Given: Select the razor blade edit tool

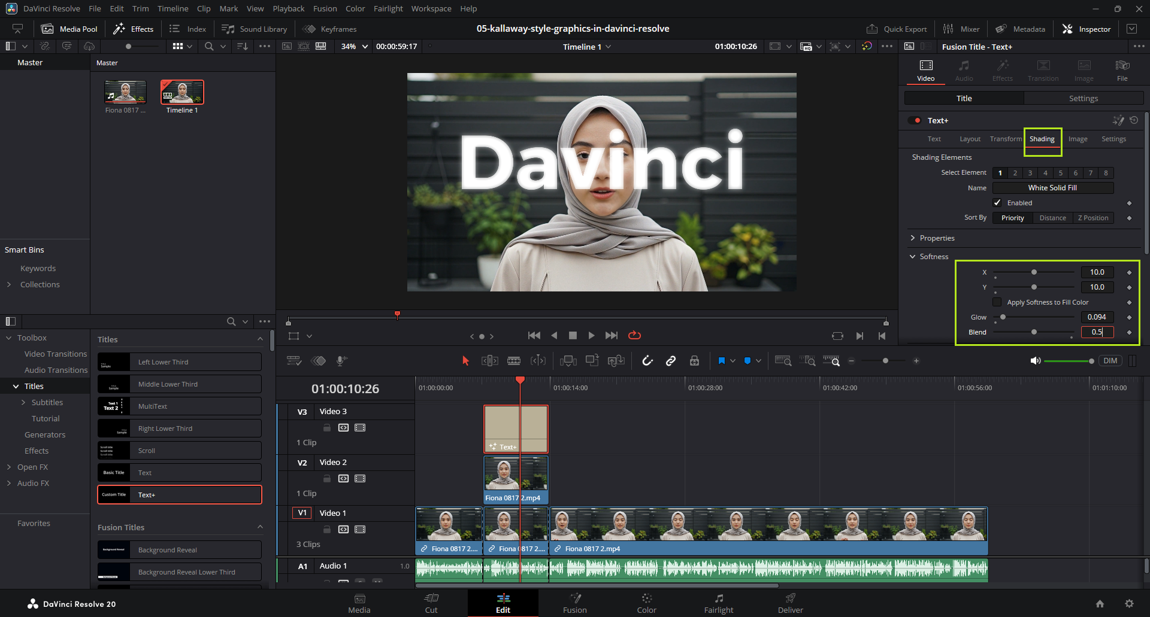Looking at the screenshot, I should (513, 361).
